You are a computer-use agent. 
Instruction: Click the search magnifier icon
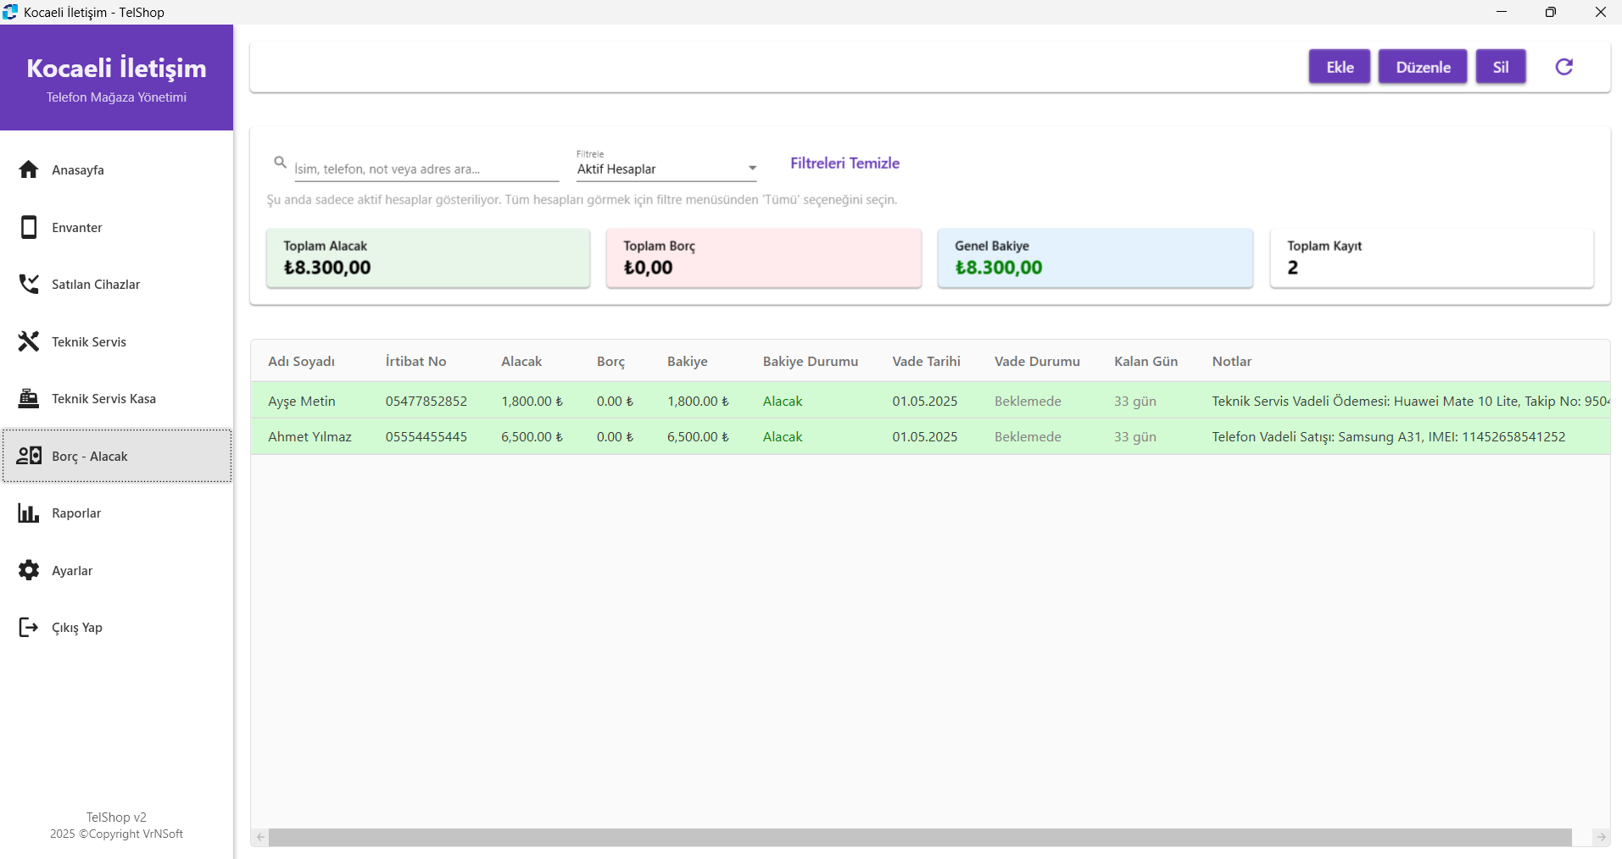[x=280, y=163]
